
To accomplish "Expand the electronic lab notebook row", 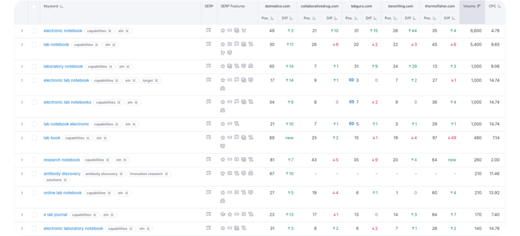I will pos(22,80).
